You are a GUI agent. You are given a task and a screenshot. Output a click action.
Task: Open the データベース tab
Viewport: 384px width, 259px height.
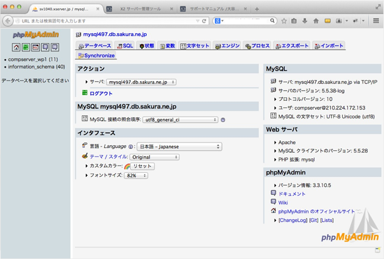95,46
